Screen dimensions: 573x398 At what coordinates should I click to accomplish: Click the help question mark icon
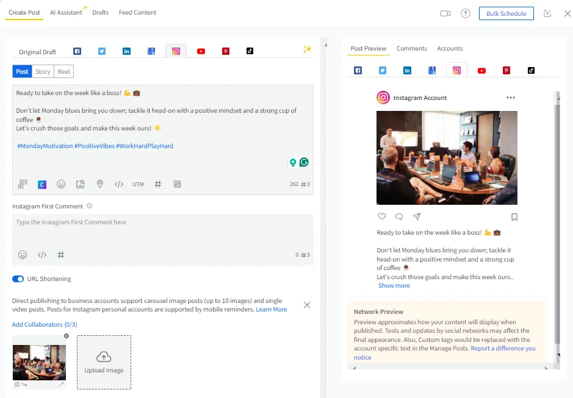point(466,13)
